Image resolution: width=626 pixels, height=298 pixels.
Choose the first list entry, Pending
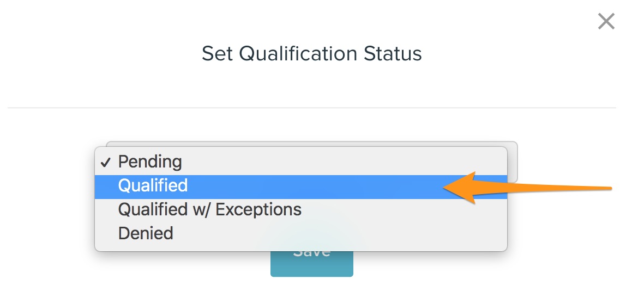pos(150,162)
